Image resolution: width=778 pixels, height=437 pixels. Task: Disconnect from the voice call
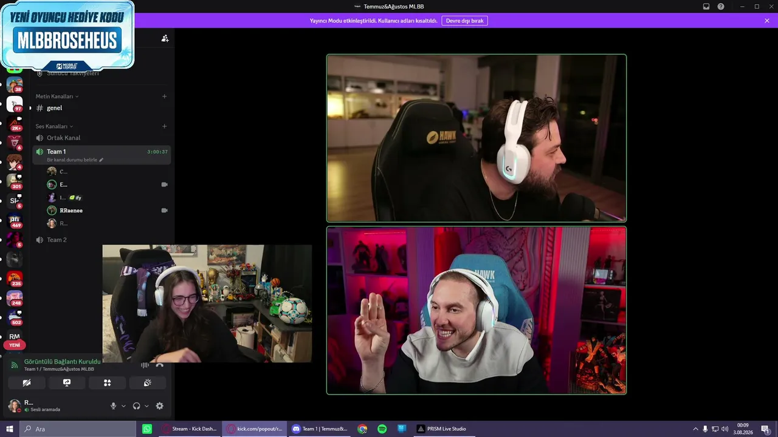160,365
